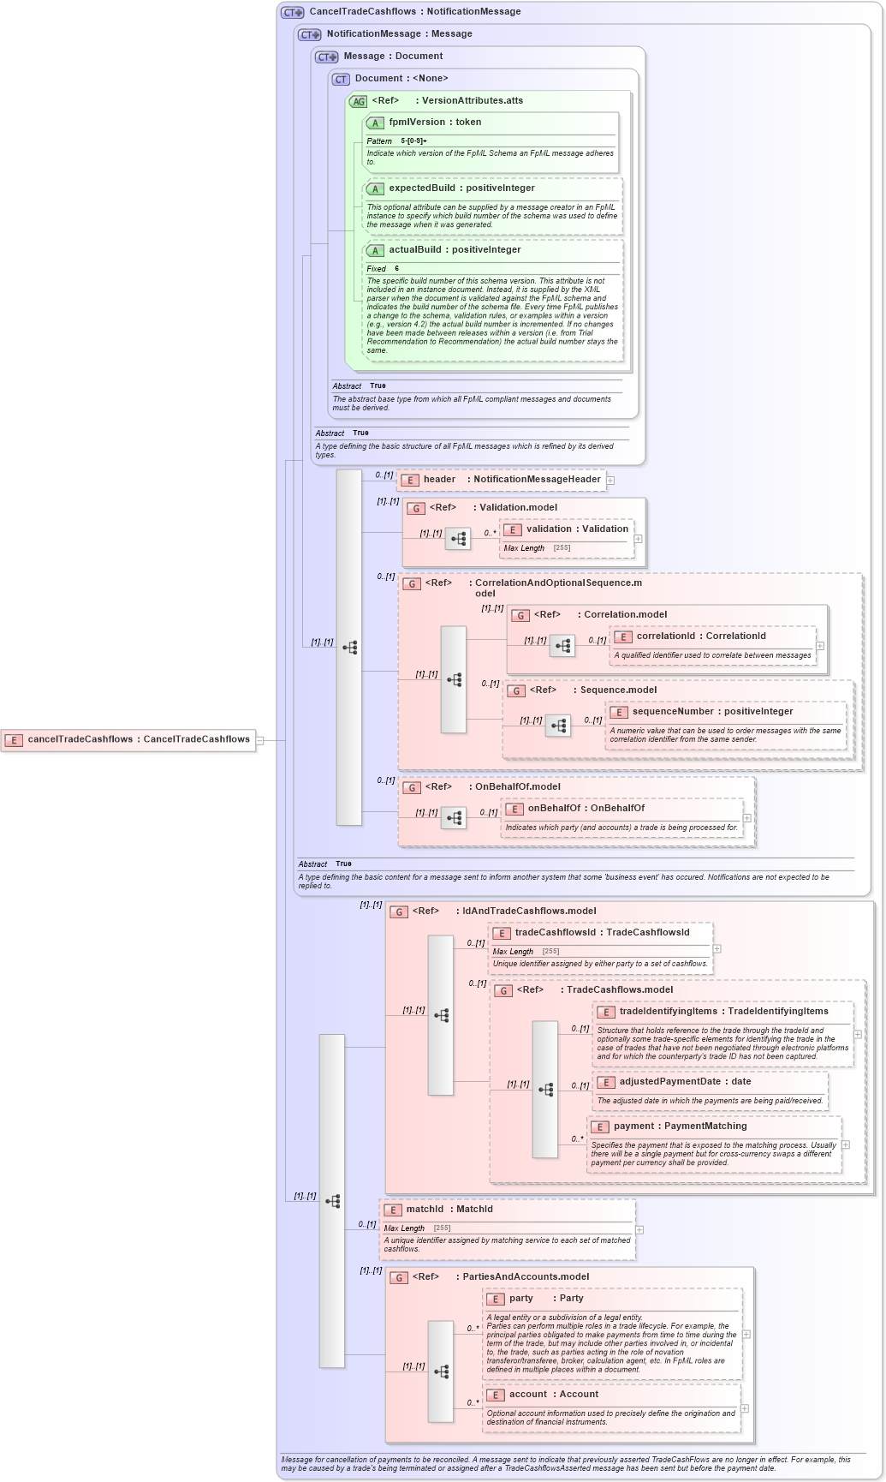Click the E icon of tradeIdentifyingItems
Image resolution: width=886 pixels, height=1482 pixels.
605,1012
